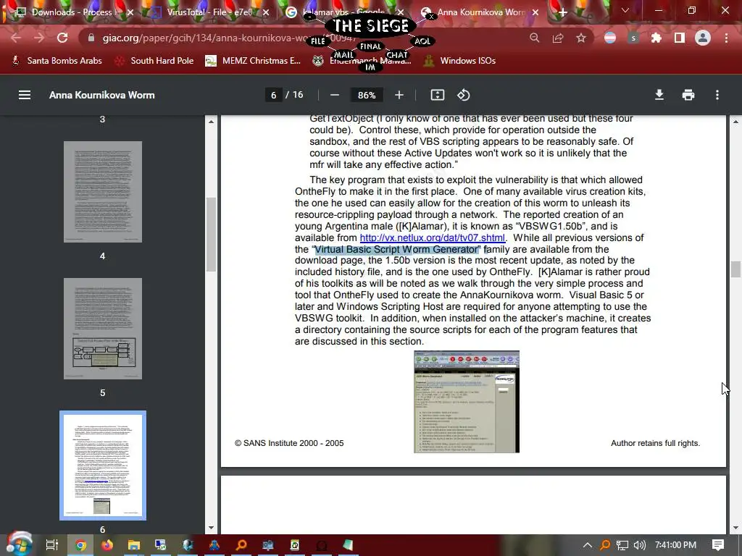Viewport: 742px width, 556px height.
Task: Print the PDF document
Action: tap(688, 95)
